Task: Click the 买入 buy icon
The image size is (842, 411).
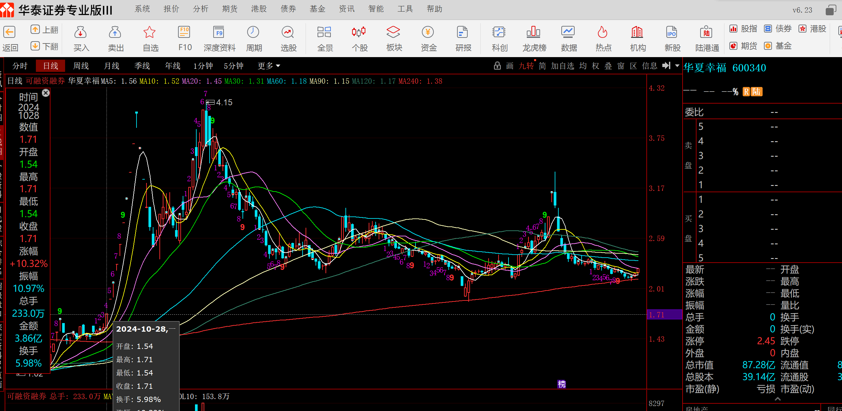Action: tap(81, 33)
